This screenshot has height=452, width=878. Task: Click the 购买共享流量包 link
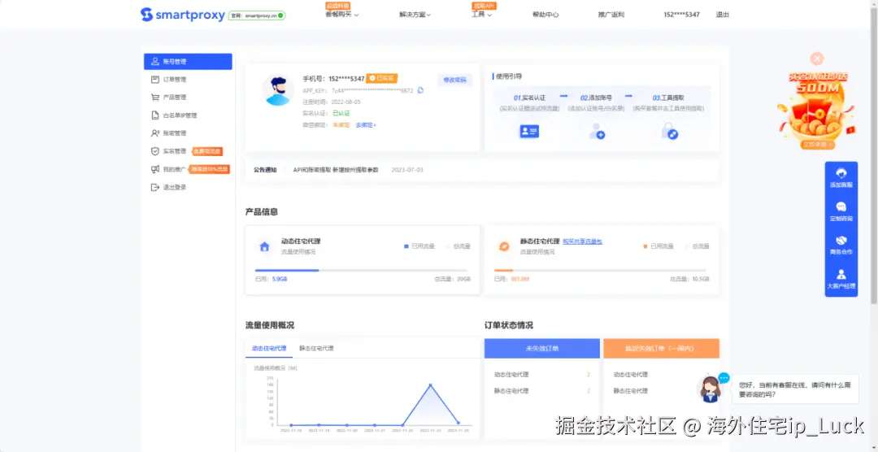click(582, 241)
